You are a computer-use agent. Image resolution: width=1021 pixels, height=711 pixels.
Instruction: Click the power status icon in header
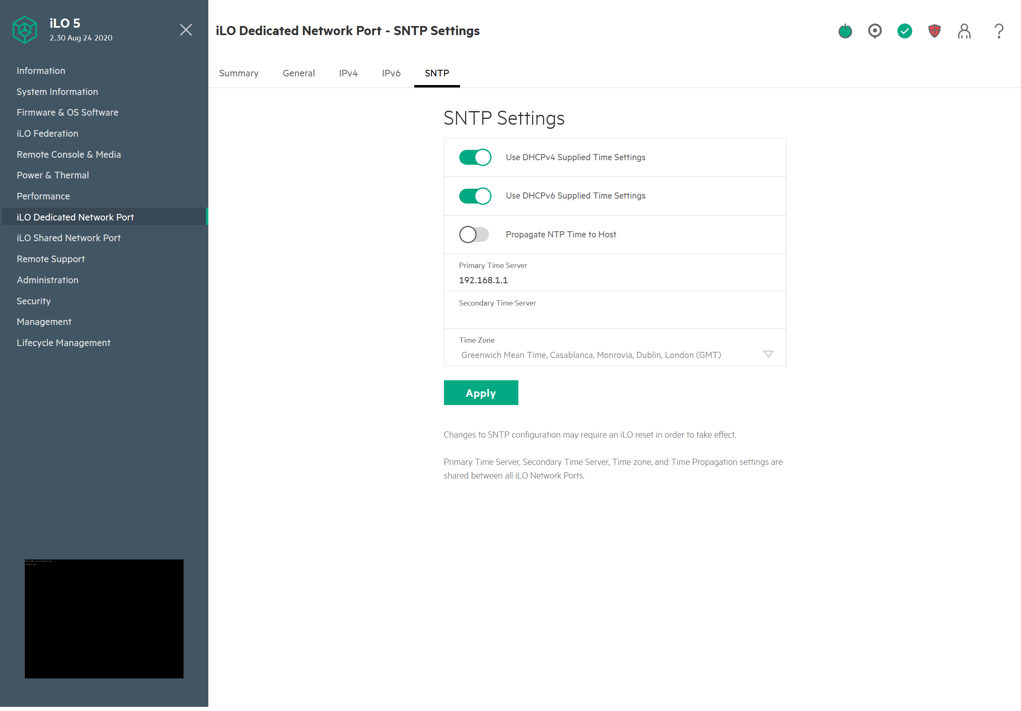tap(845, 31)
